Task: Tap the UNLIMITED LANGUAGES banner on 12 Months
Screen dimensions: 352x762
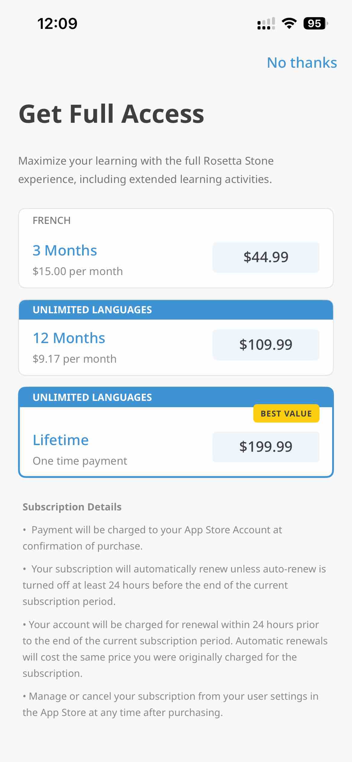Action: [92, 310]
